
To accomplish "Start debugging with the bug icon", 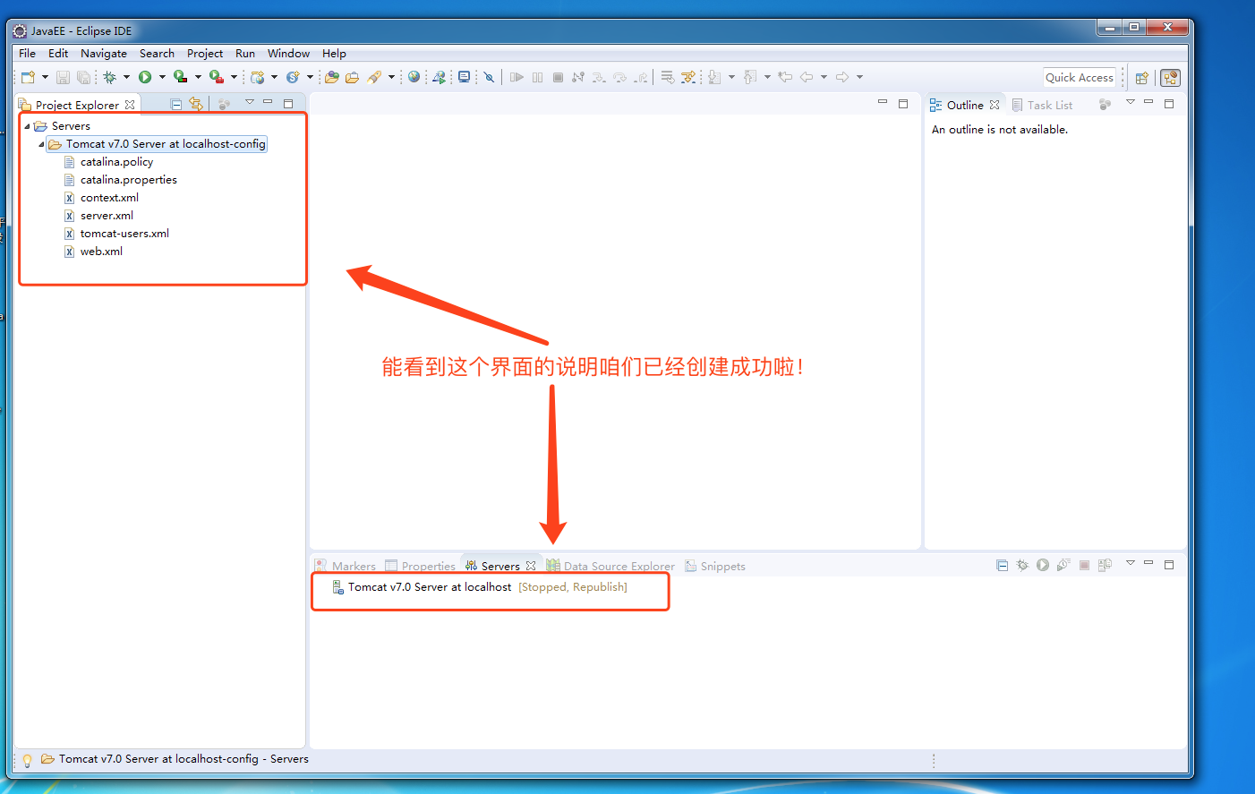I will pyautogui.click(x=110, y=77).
